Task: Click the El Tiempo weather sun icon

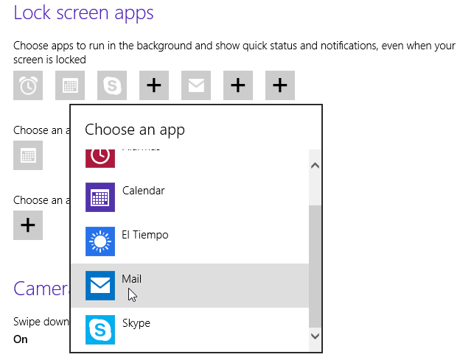Action: [100, 241]
